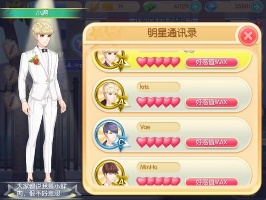
Task: Close the 明星通讯录 contact list panel
Action: 248,36
